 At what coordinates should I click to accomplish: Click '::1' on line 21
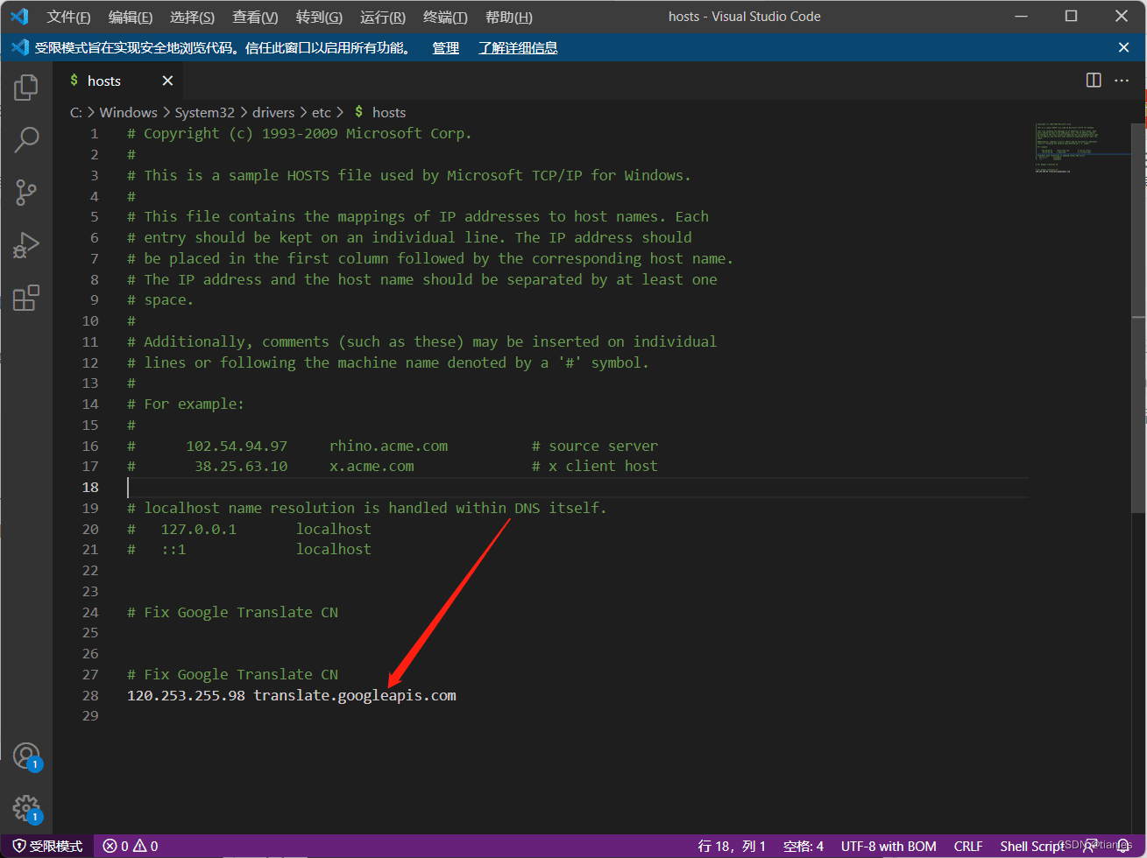pos(173,549)
